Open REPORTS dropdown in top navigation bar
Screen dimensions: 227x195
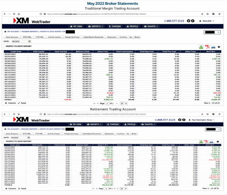(x=96, y=26)
